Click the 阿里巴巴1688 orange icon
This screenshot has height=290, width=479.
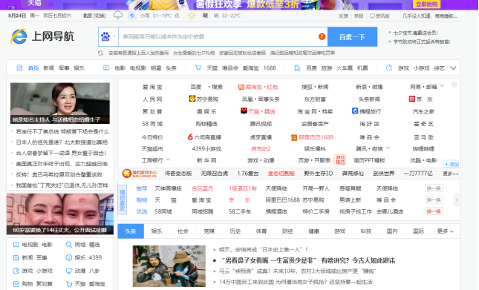point(294,137)
